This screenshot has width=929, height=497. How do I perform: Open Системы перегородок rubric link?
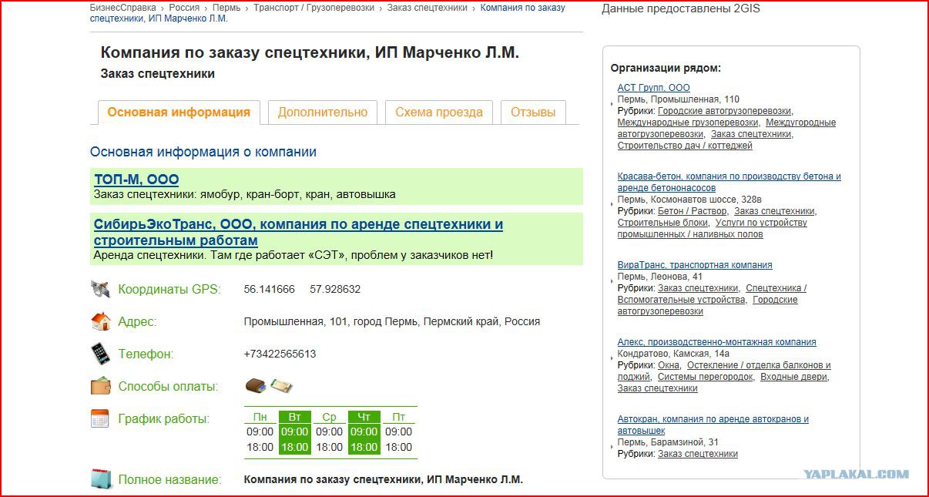705,377
